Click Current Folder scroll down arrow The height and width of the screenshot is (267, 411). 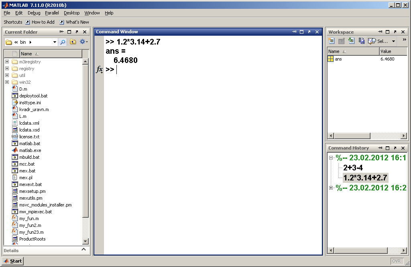(85, 241)
